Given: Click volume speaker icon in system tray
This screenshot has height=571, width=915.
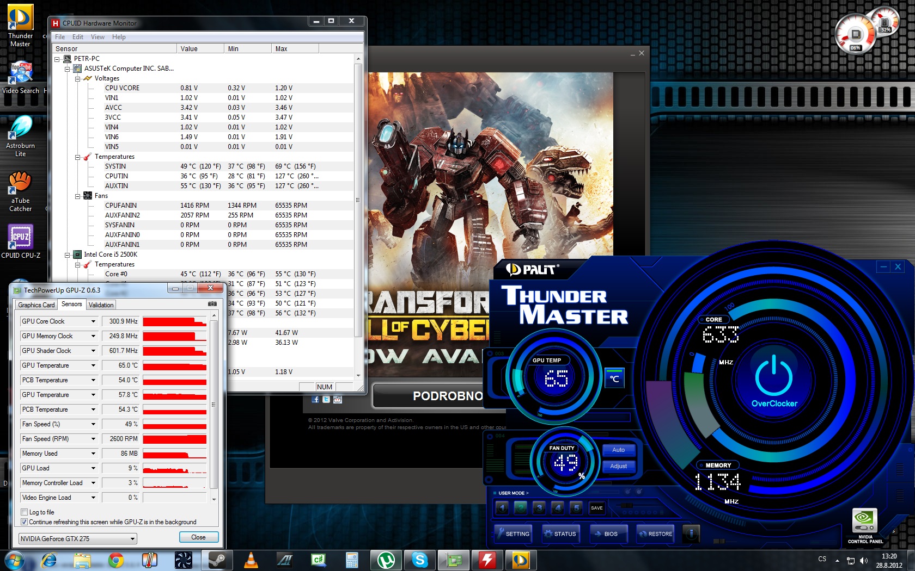Looking at the screenshot, I should [x=864, y=560].
